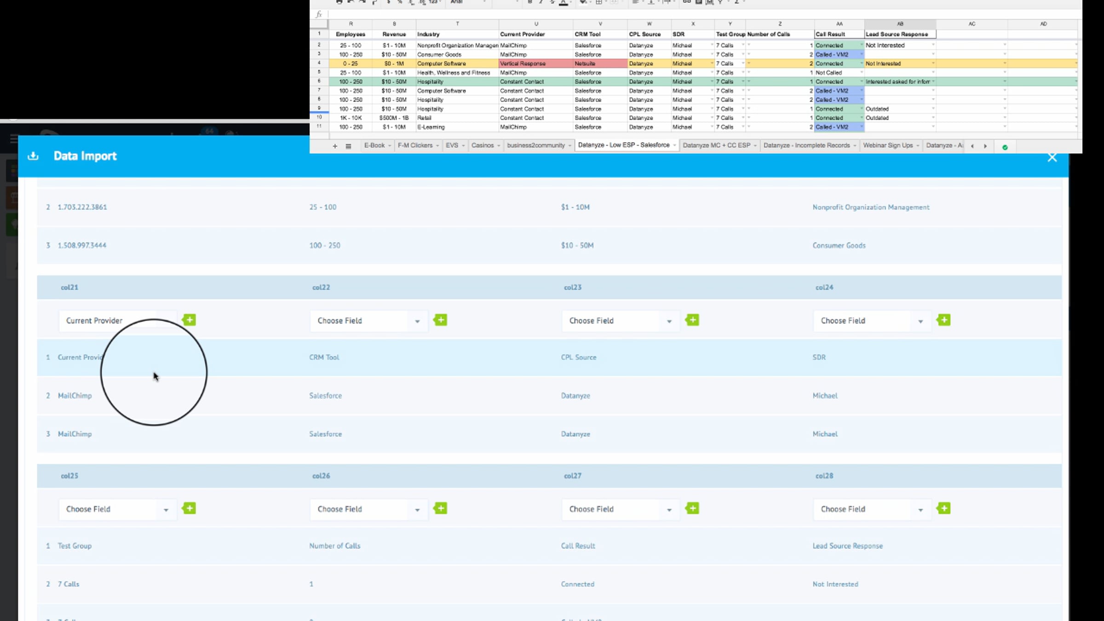
Task: Switch to the Casinos sheet tab
Action: 482,145
